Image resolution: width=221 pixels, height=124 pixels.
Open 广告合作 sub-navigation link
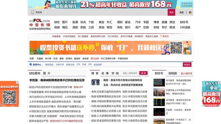[x=164, y=36]
